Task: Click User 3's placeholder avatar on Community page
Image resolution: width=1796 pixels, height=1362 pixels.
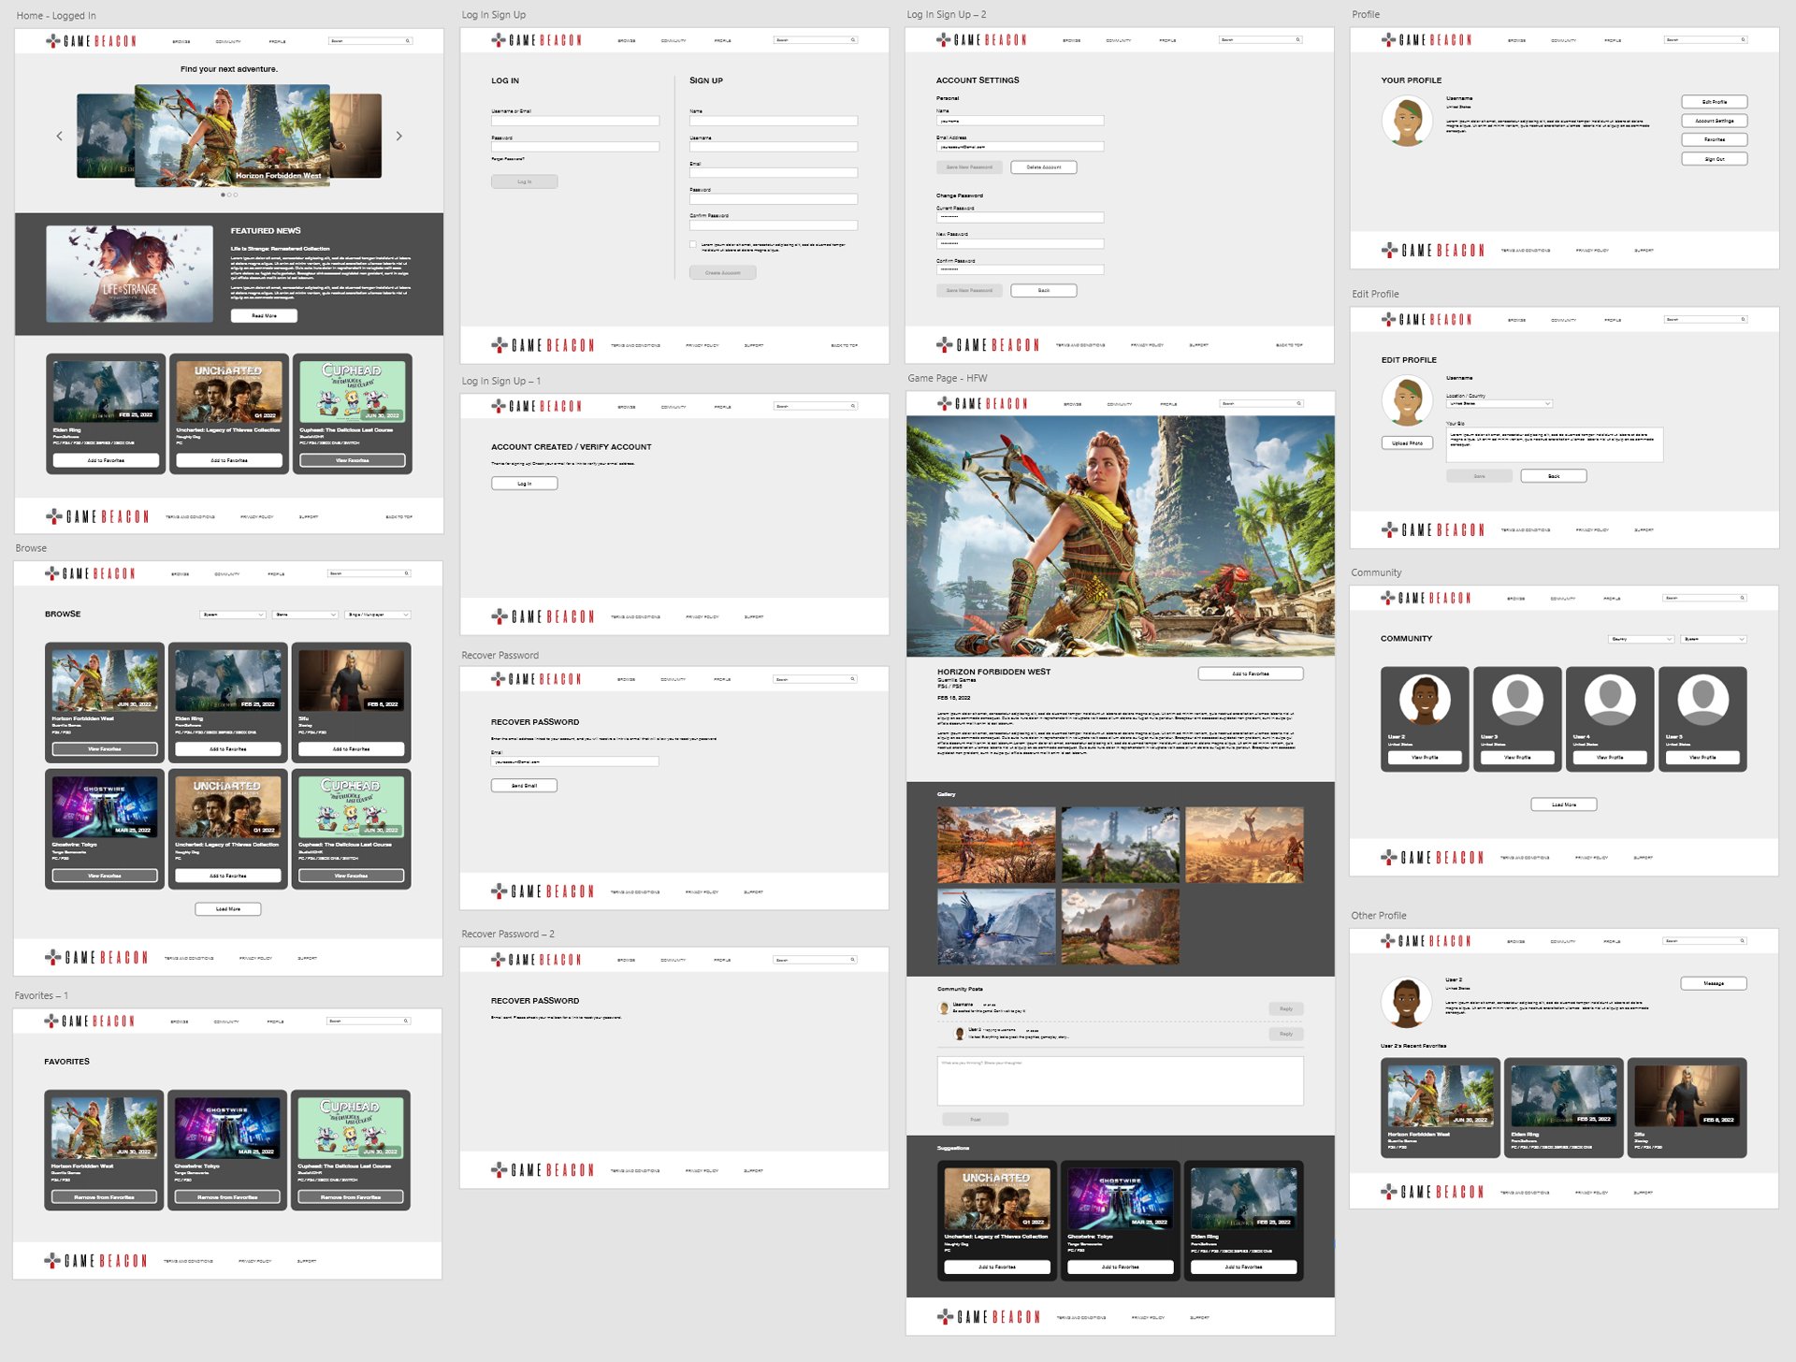Action: click(1517, 700)
